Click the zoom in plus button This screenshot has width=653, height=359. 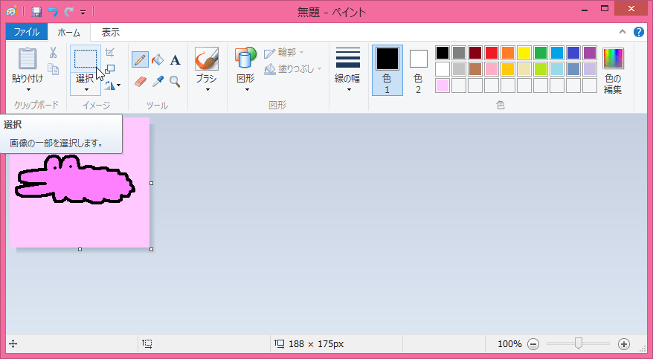click(x=623, y=344)
